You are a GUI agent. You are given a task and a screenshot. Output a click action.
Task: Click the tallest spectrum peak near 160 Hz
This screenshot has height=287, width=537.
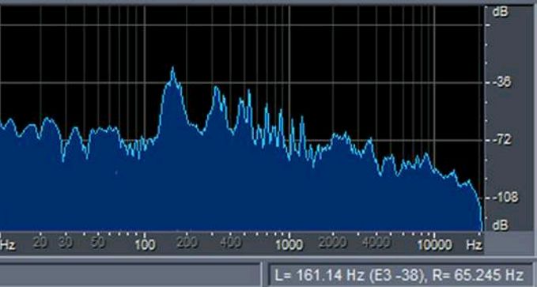[172, 71]
